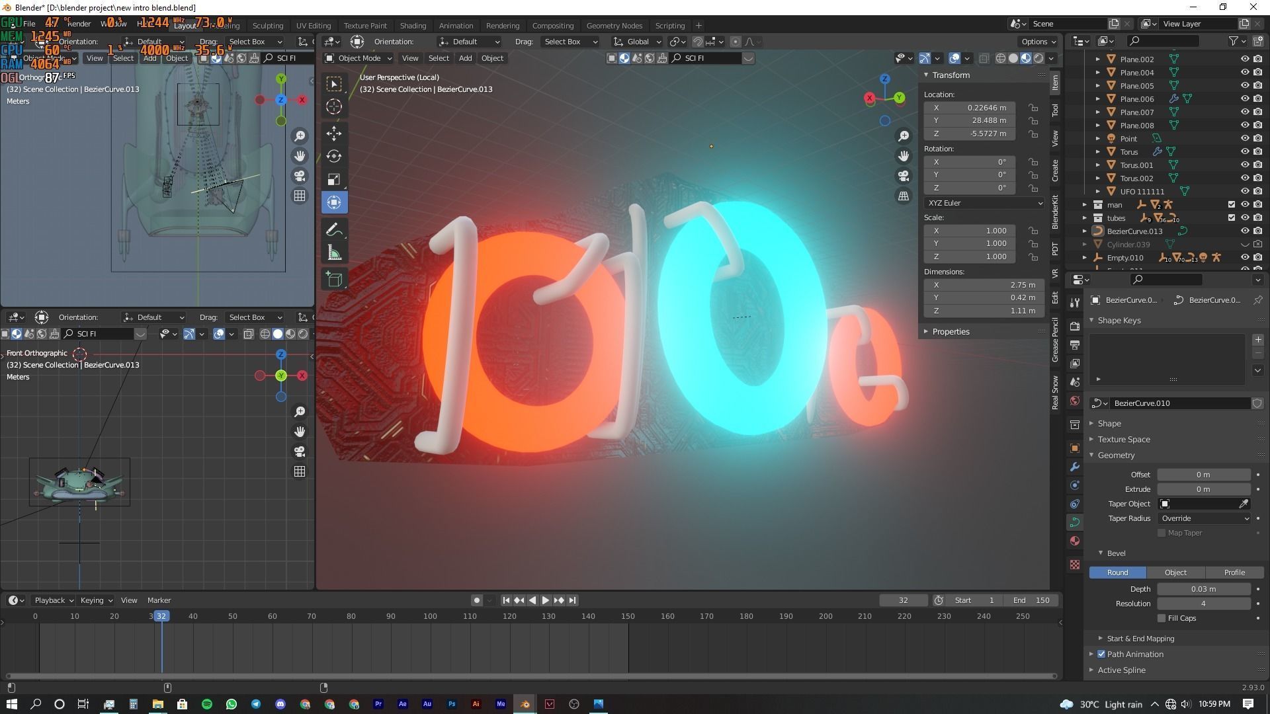Screen dimensions: 1270x714
Task: Hide Plane.002 with its eye icon
Action: click(1244, 59)
